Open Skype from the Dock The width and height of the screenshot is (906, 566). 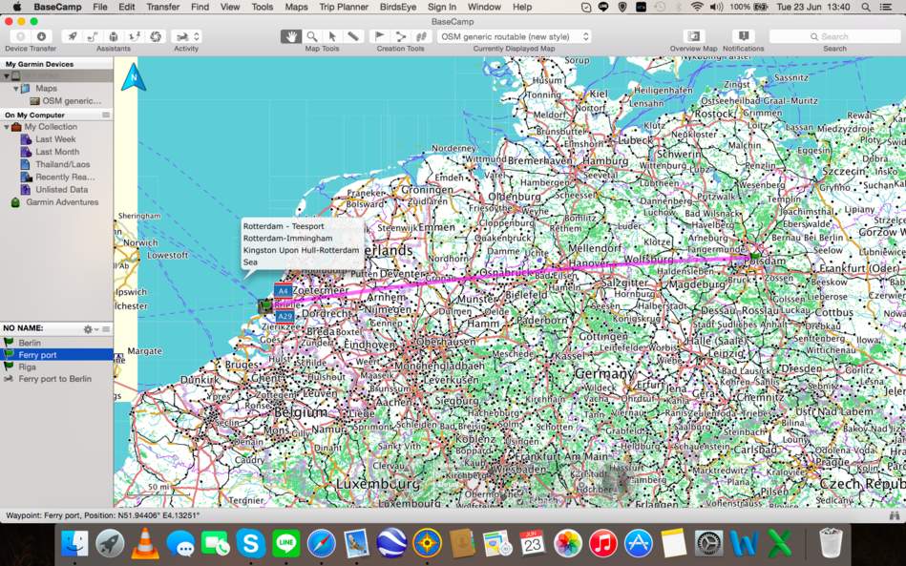(251, 543)
